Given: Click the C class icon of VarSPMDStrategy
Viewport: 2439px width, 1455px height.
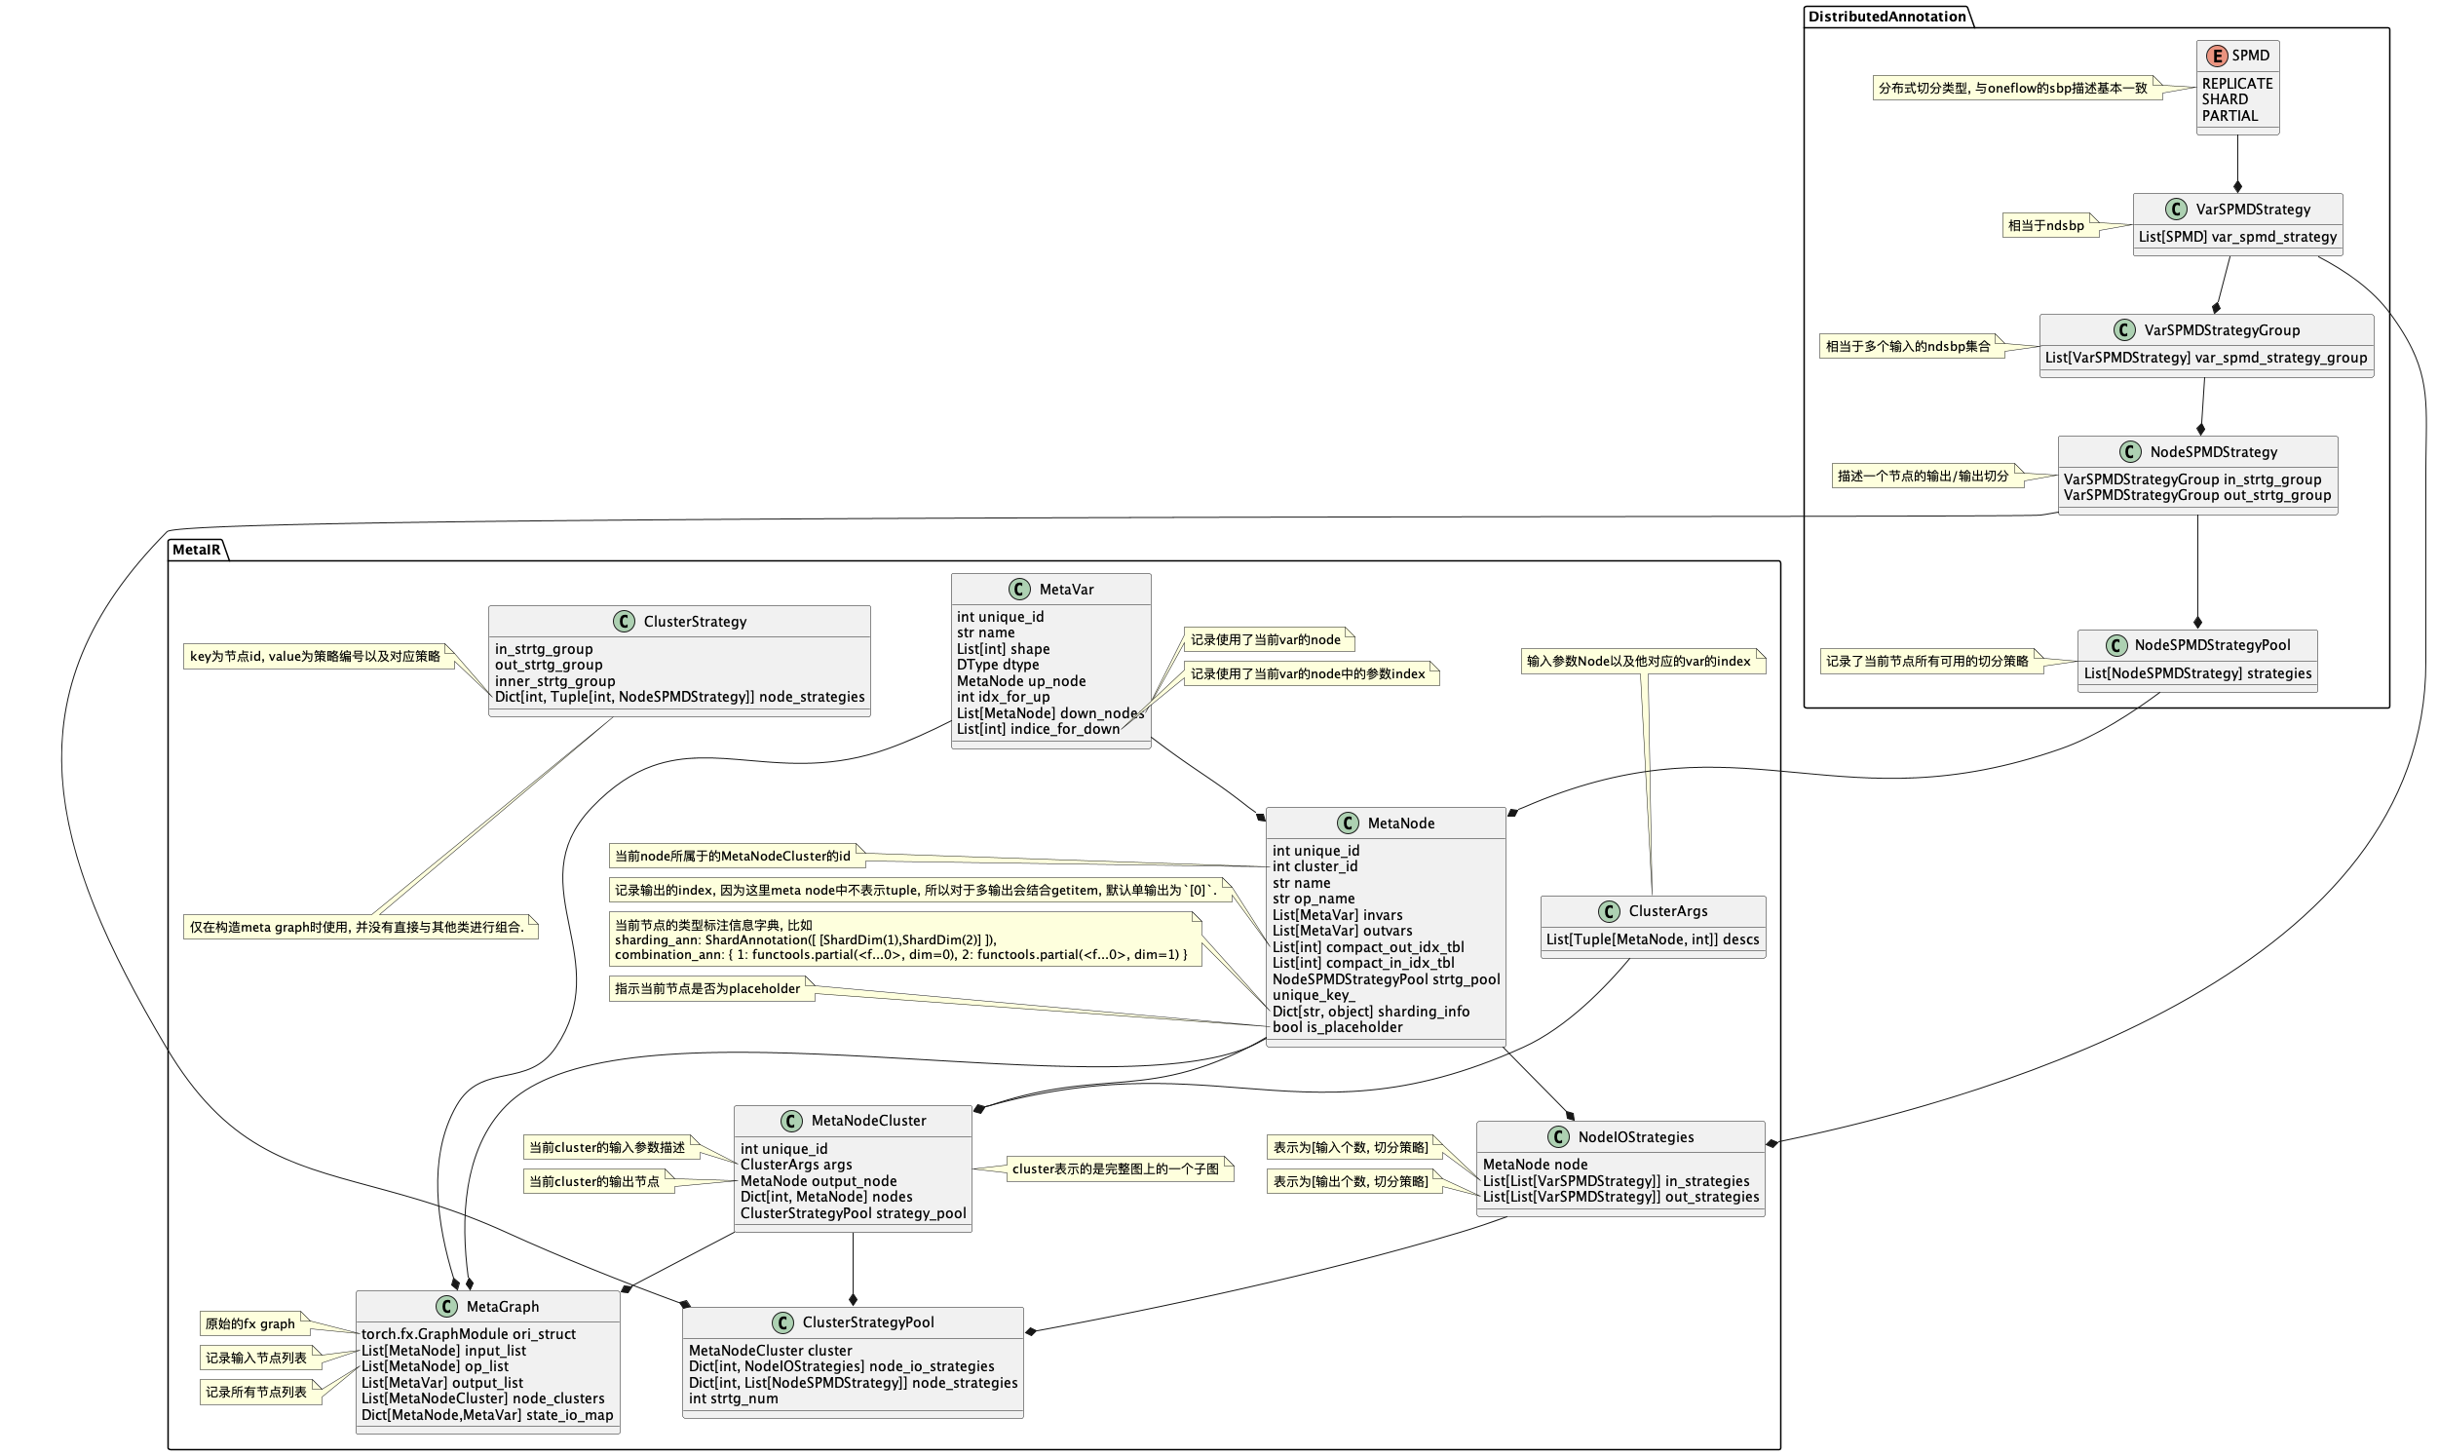Looking at the screenshot, I should [2176, 209].
